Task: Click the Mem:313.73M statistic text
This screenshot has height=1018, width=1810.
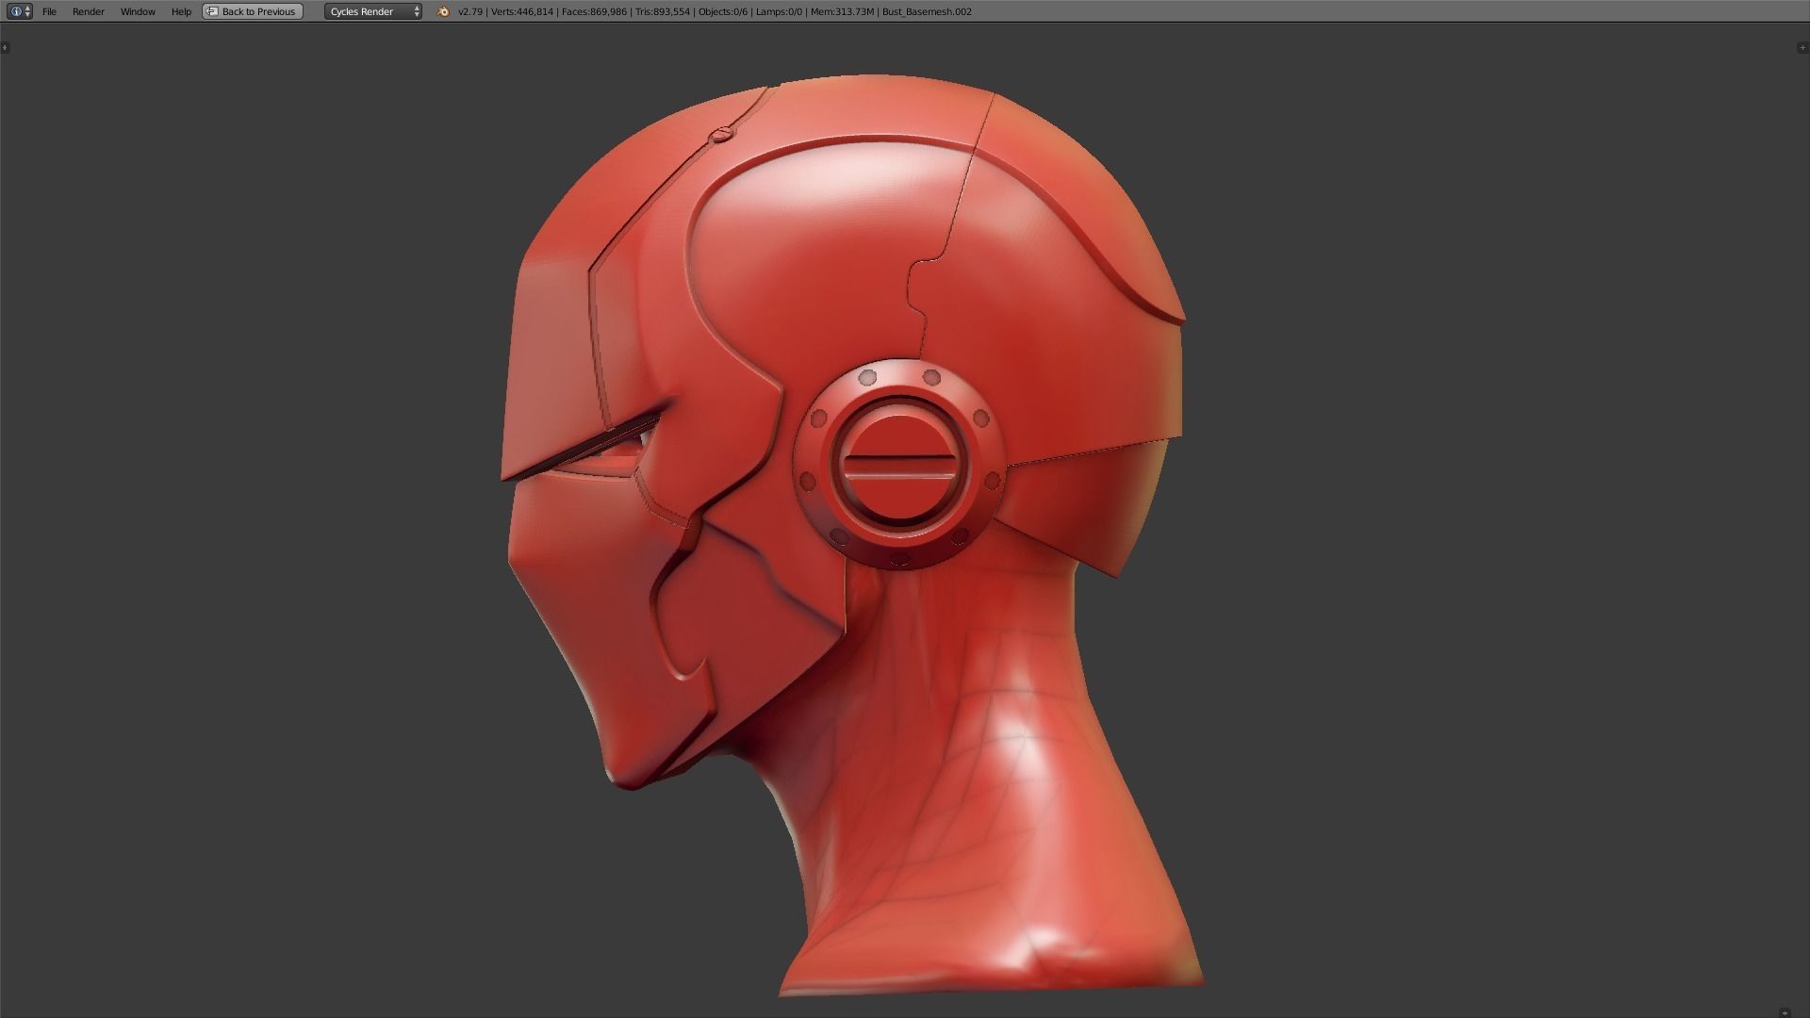Action: click(842, 11)
